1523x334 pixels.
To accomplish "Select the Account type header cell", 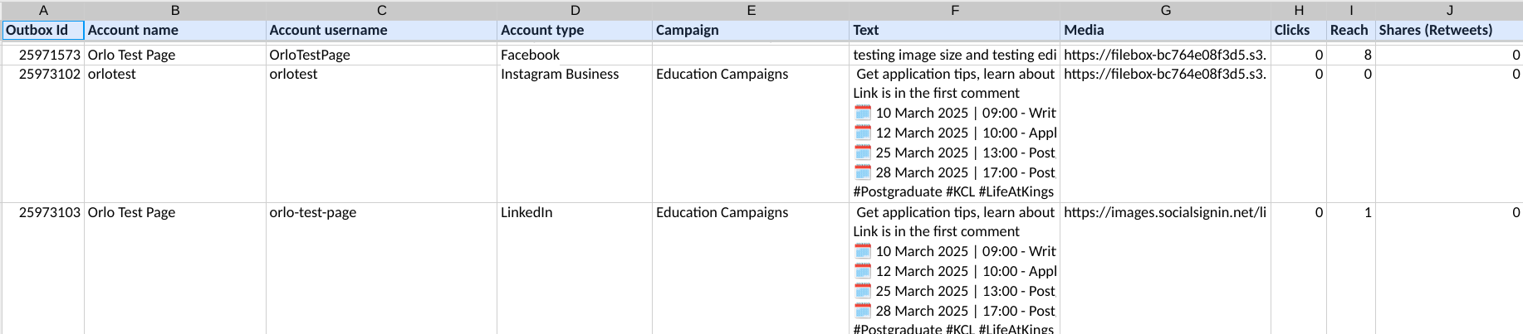I will click(x=575, y=30).
